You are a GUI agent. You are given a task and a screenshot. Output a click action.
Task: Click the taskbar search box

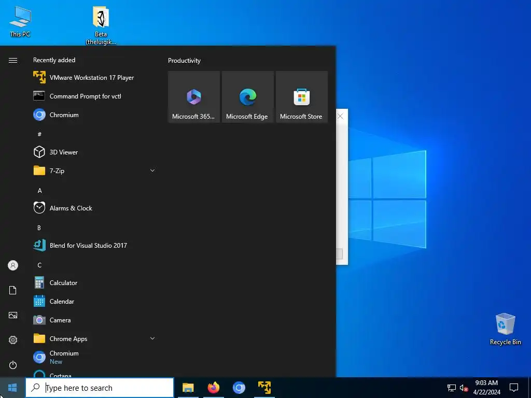click(100, 388)
